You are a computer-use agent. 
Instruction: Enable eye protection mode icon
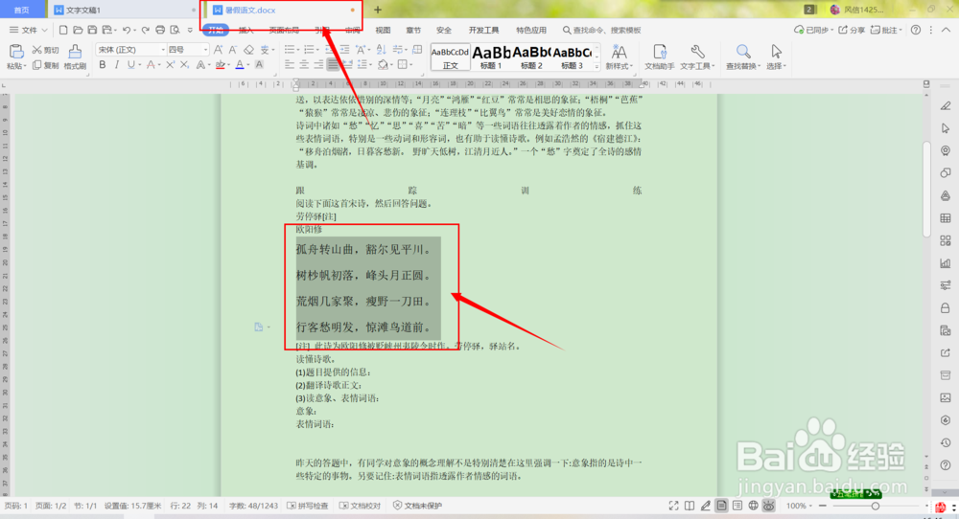point(769,506)
